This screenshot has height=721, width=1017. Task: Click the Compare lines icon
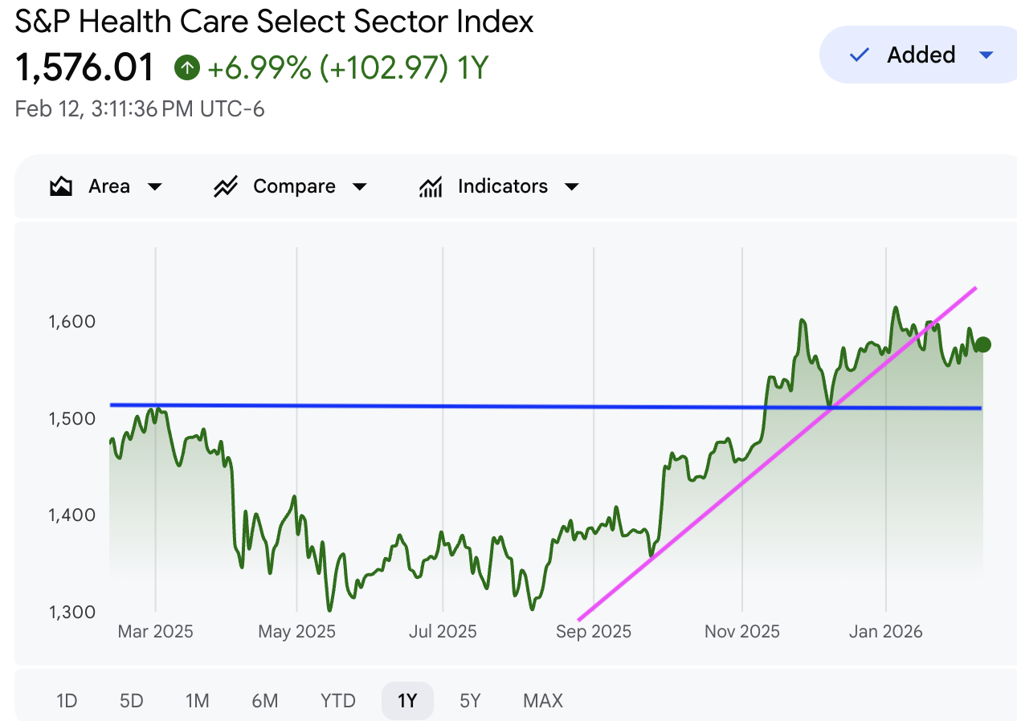226,187
